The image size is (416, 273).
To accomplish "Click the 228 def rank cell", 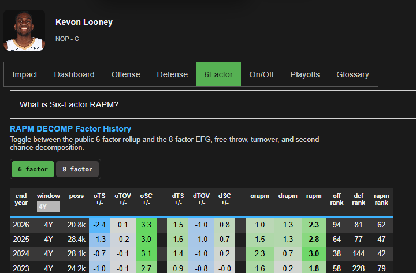I will 358,268.
